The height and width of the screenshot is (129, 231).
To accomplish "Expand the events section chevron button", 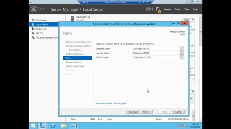I will (x=191, y=99).
